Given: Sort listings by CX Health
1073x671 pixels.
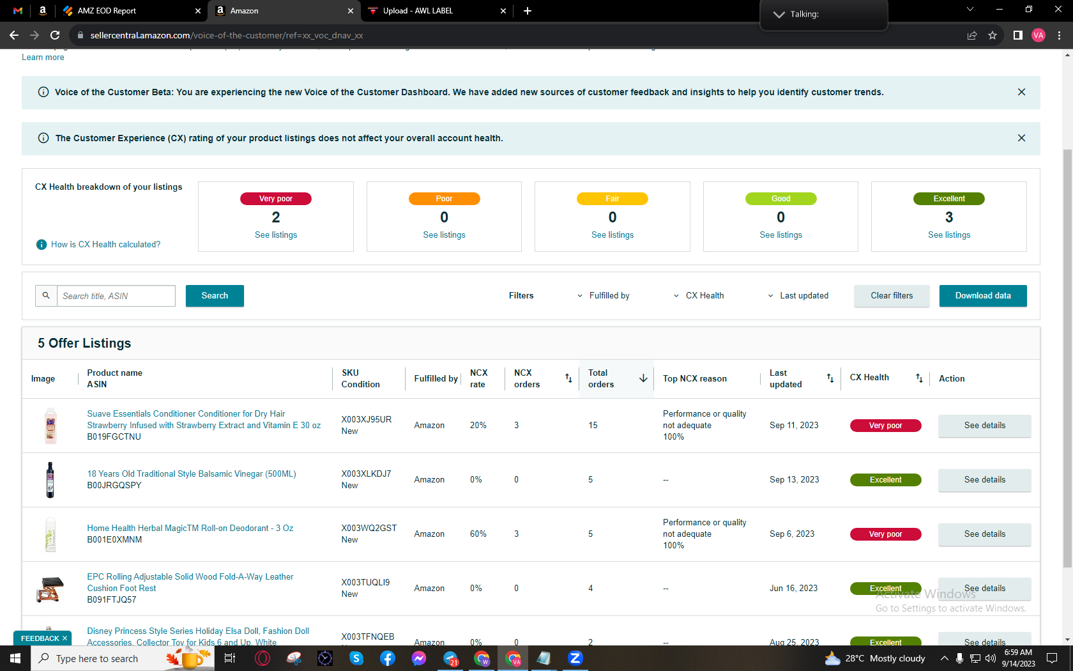Looking at the screenshot, I should coord(919,378).
